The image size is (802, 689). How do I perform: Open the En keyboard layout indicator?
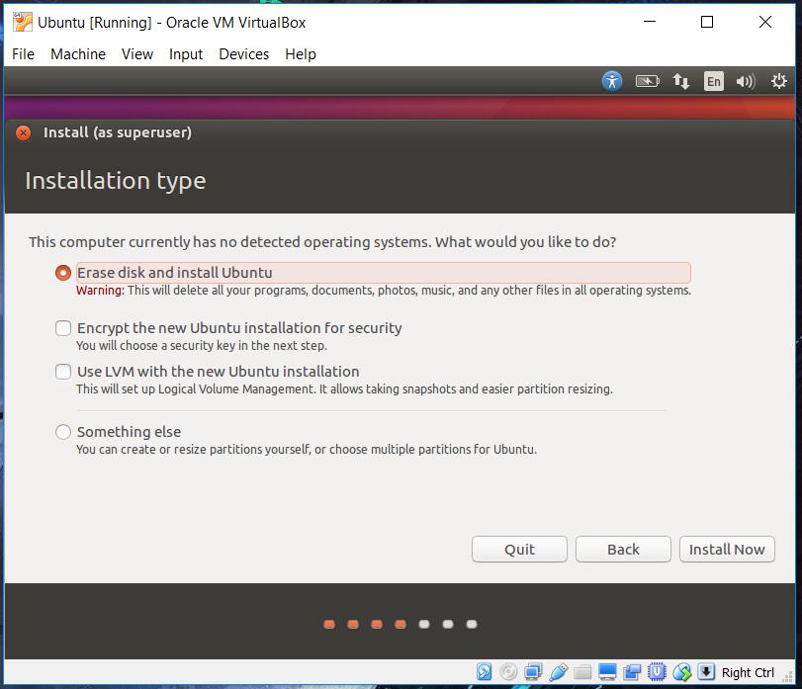(x=714, y=81)
